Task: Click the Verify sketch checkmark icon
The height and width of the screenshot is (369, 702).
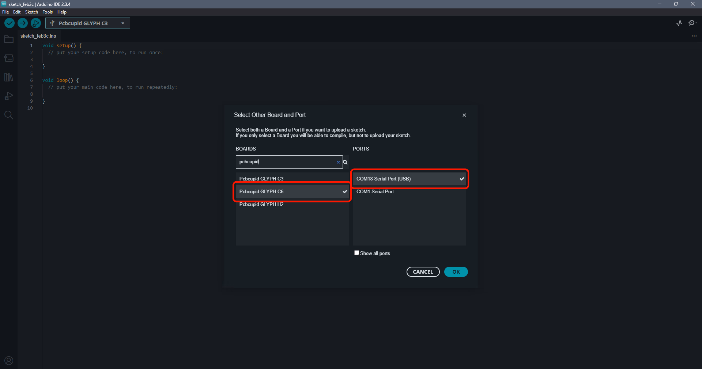Action: 10,23
